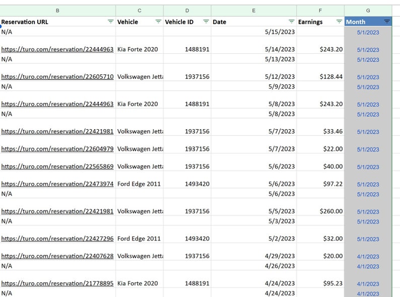Select the 4/26/2023 date cell
Image resolution: width=400 pixels, height=297 pixels.
pos(254,266)
